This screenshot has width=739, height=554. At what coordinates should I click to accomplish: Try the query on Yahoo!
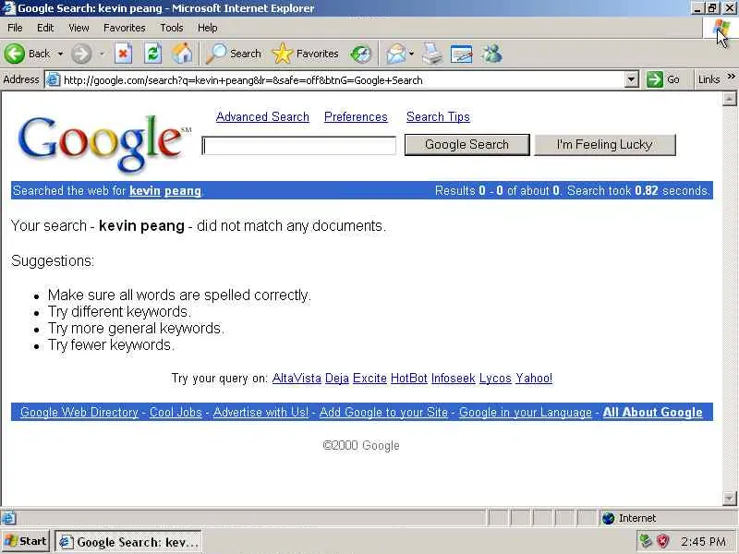tap(534, 379)
